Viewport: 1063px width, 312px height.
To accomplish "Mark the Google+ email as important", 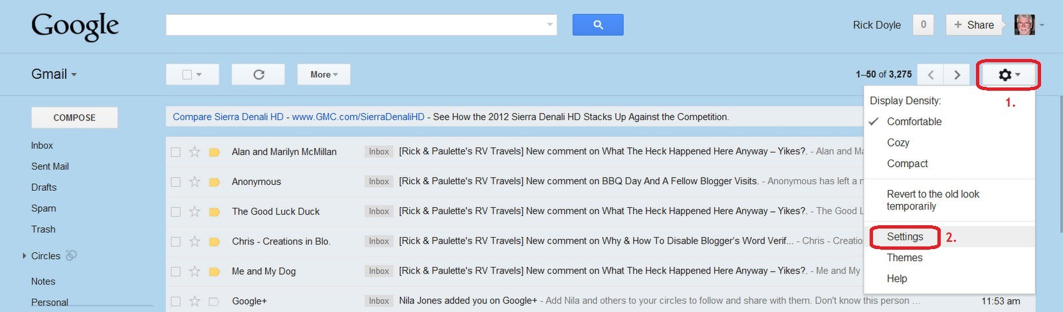I will [x=214, y=301].
